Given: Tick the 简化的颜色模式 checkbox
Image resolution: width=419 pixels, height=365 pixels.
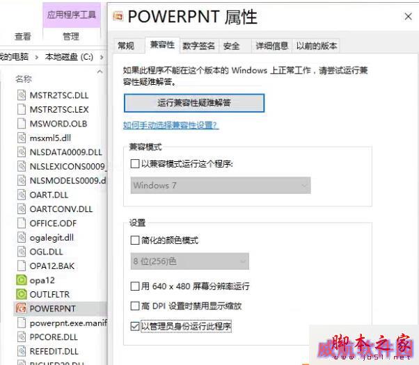Looking at the screenshot, I should (135, 241).
